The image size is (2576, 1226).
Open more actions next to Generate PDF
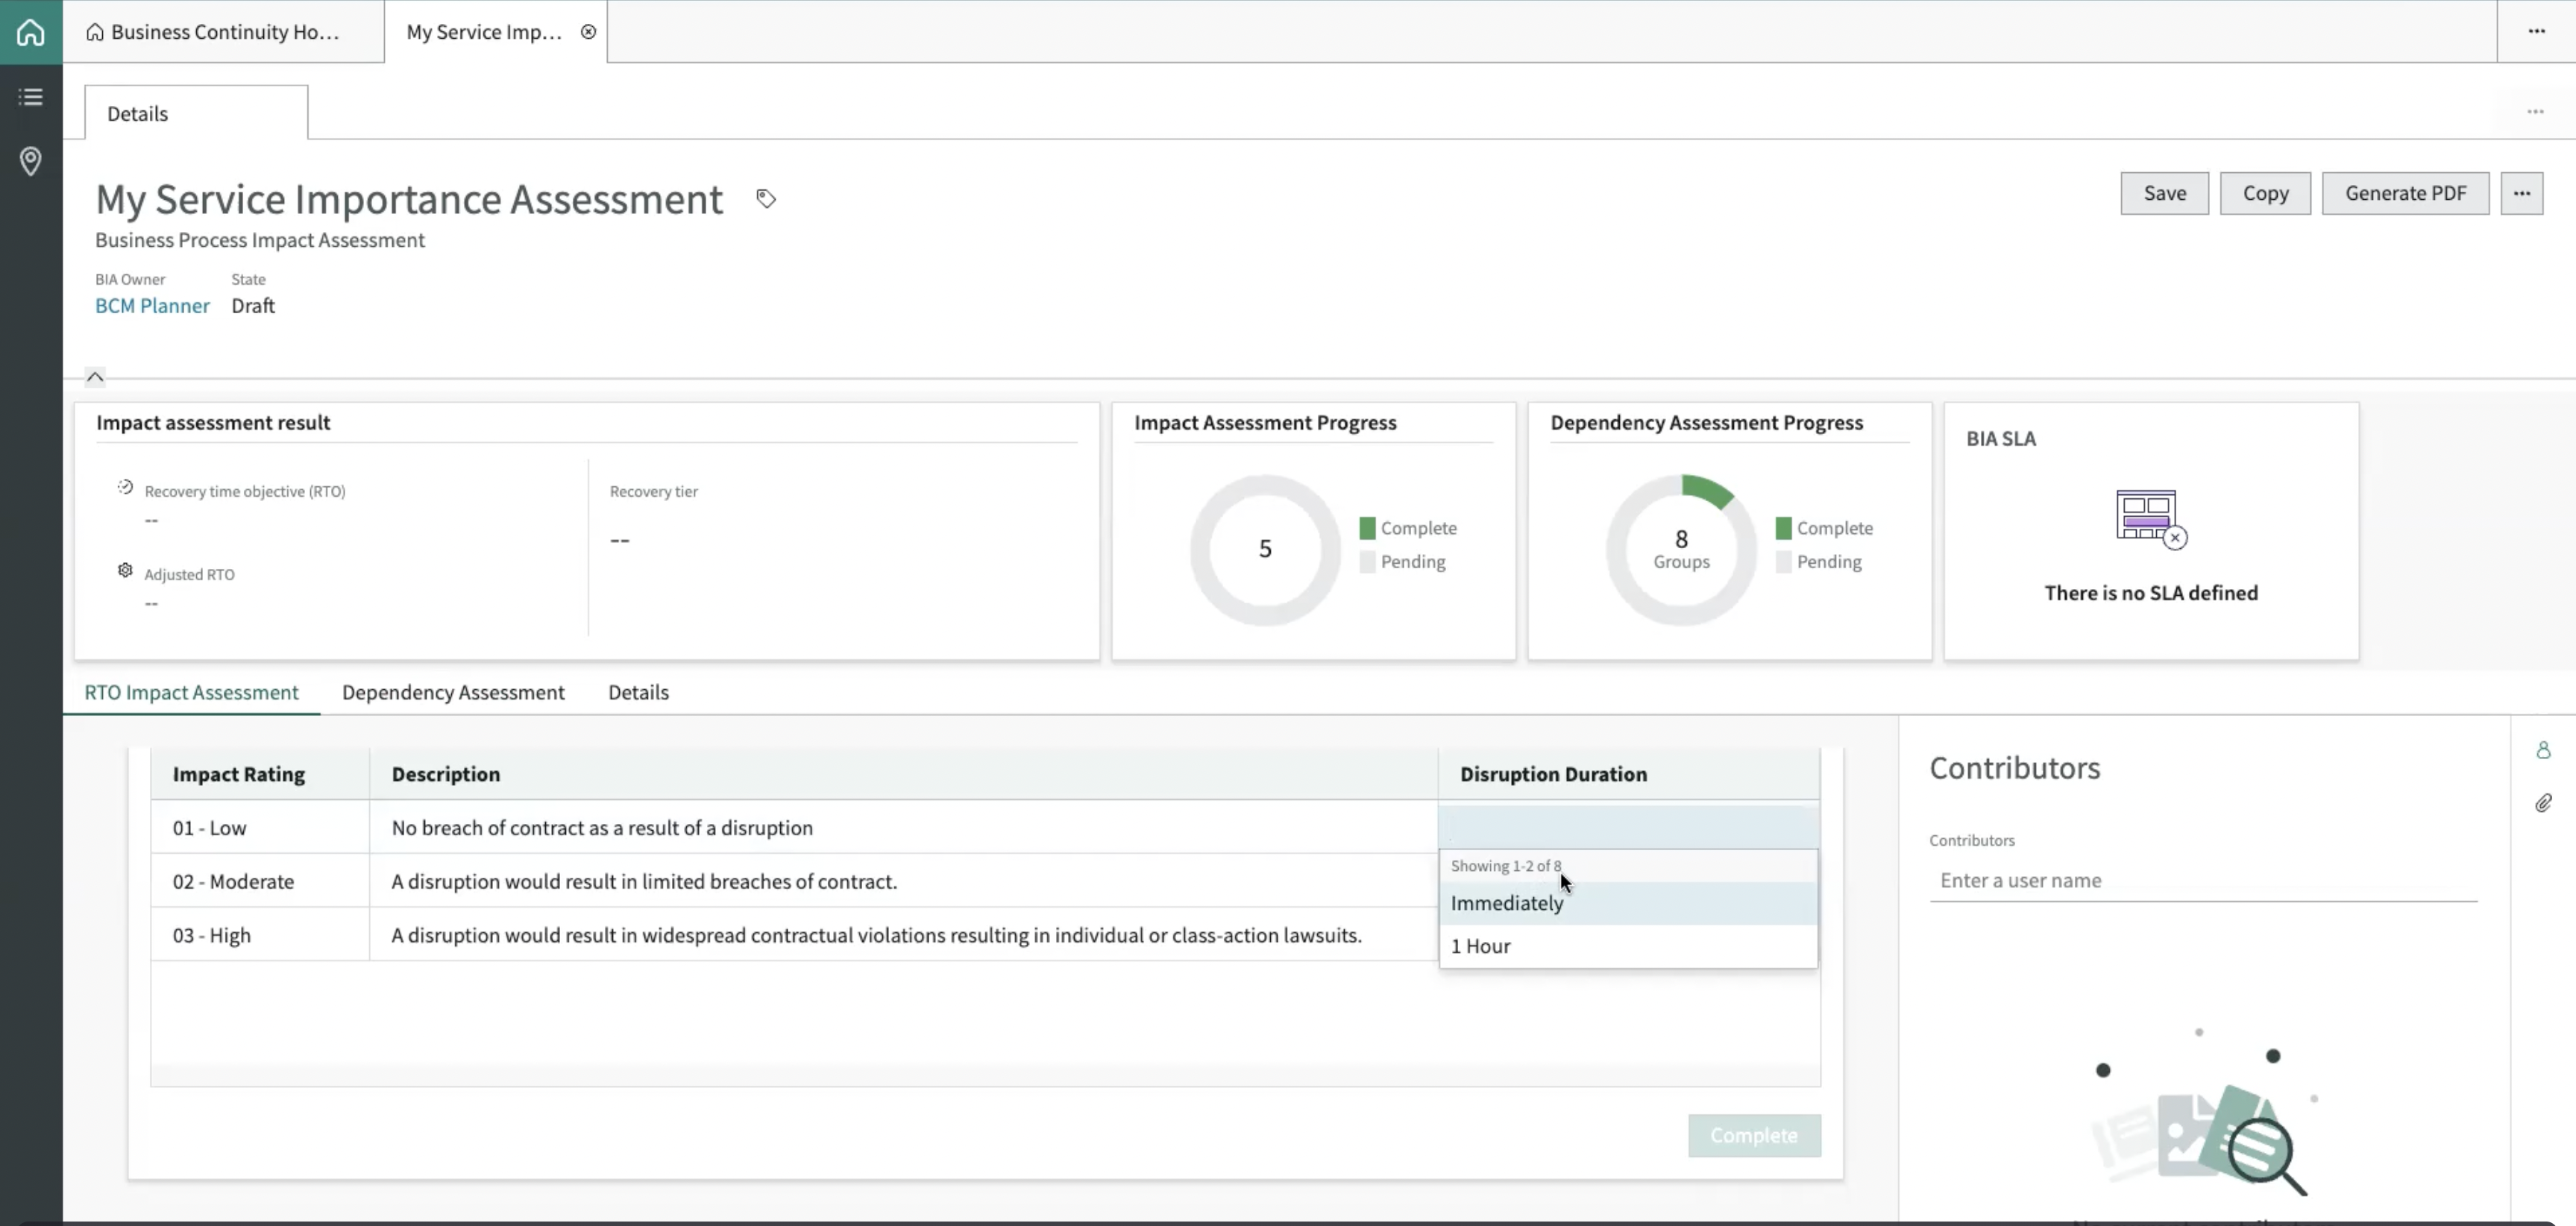click(2522, 193)
